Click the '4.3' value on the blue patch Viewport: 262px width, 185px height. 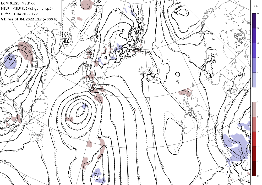tap(121, 46)
